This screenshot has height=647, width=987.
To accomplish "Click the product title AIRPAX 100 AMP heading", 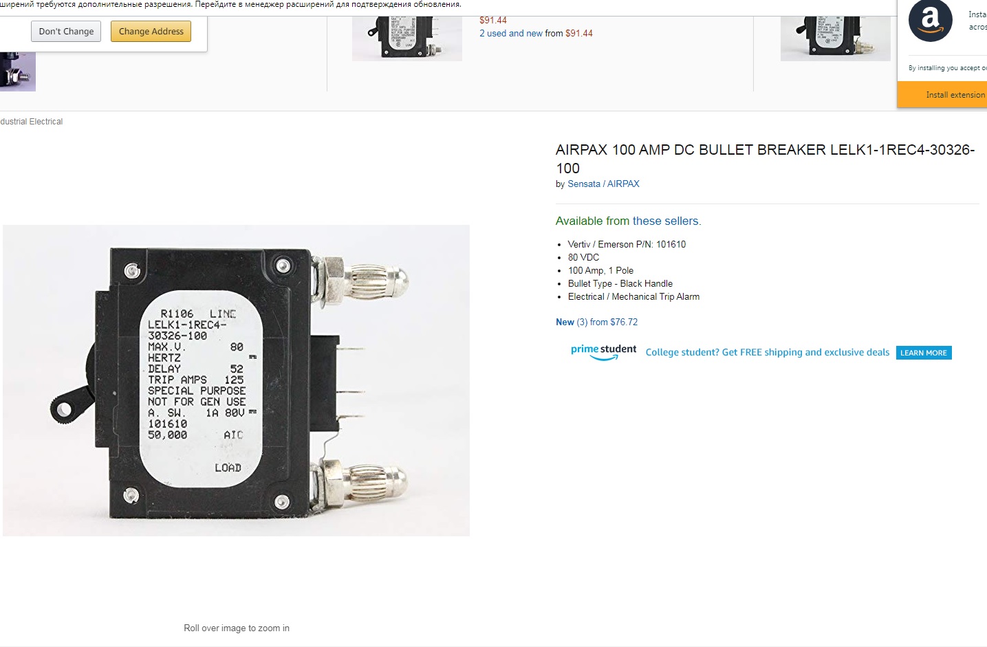I will (x=765, y=159).
